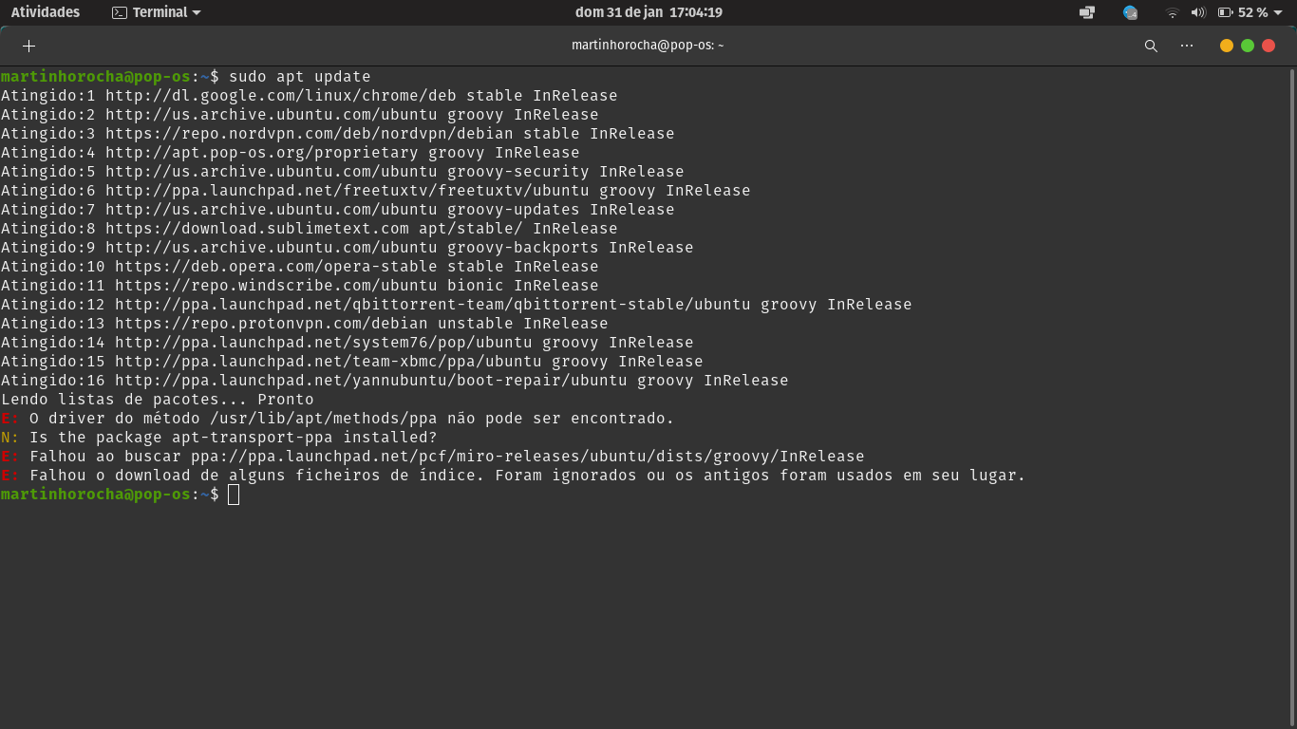Click the window title martinhorocha@pop-os: ~
The image size is (1297, 729).
pos(648,46)
